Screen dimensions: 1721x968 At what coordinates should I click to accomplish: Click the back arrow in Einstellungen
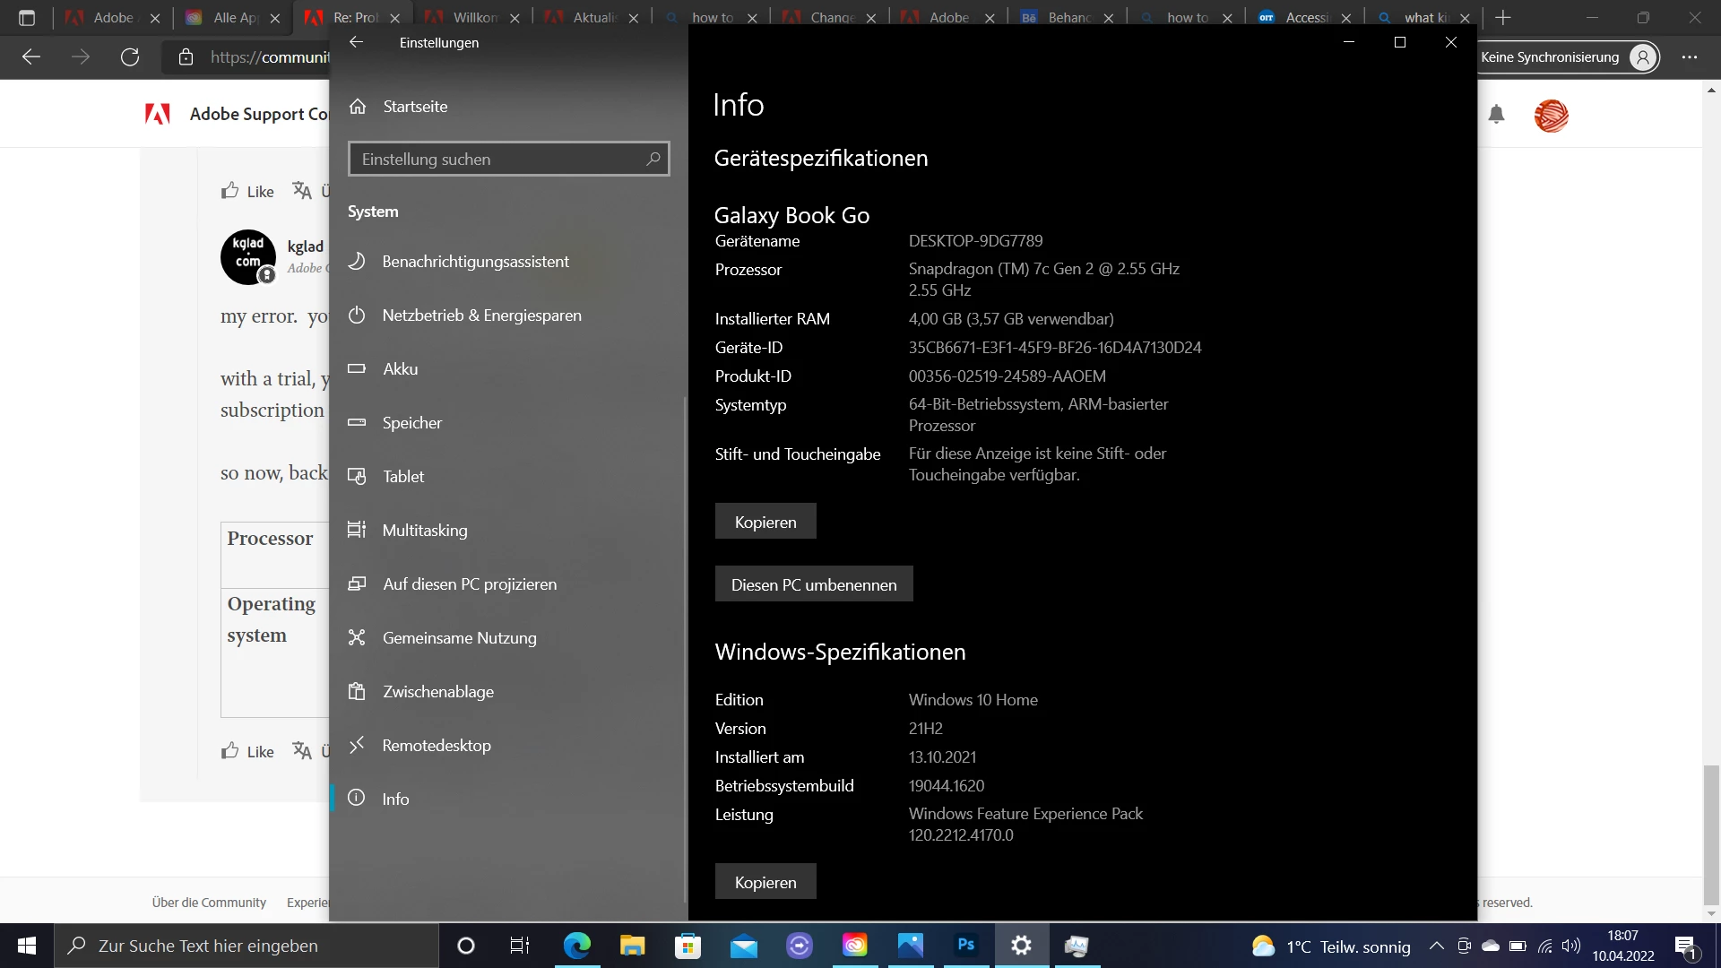[x=356, y=42]
